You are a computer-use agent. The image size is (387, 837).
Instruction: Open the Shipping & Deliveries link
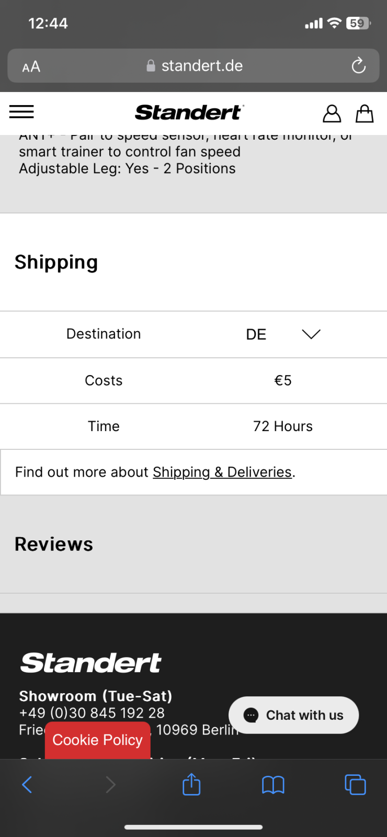point(222,472)
